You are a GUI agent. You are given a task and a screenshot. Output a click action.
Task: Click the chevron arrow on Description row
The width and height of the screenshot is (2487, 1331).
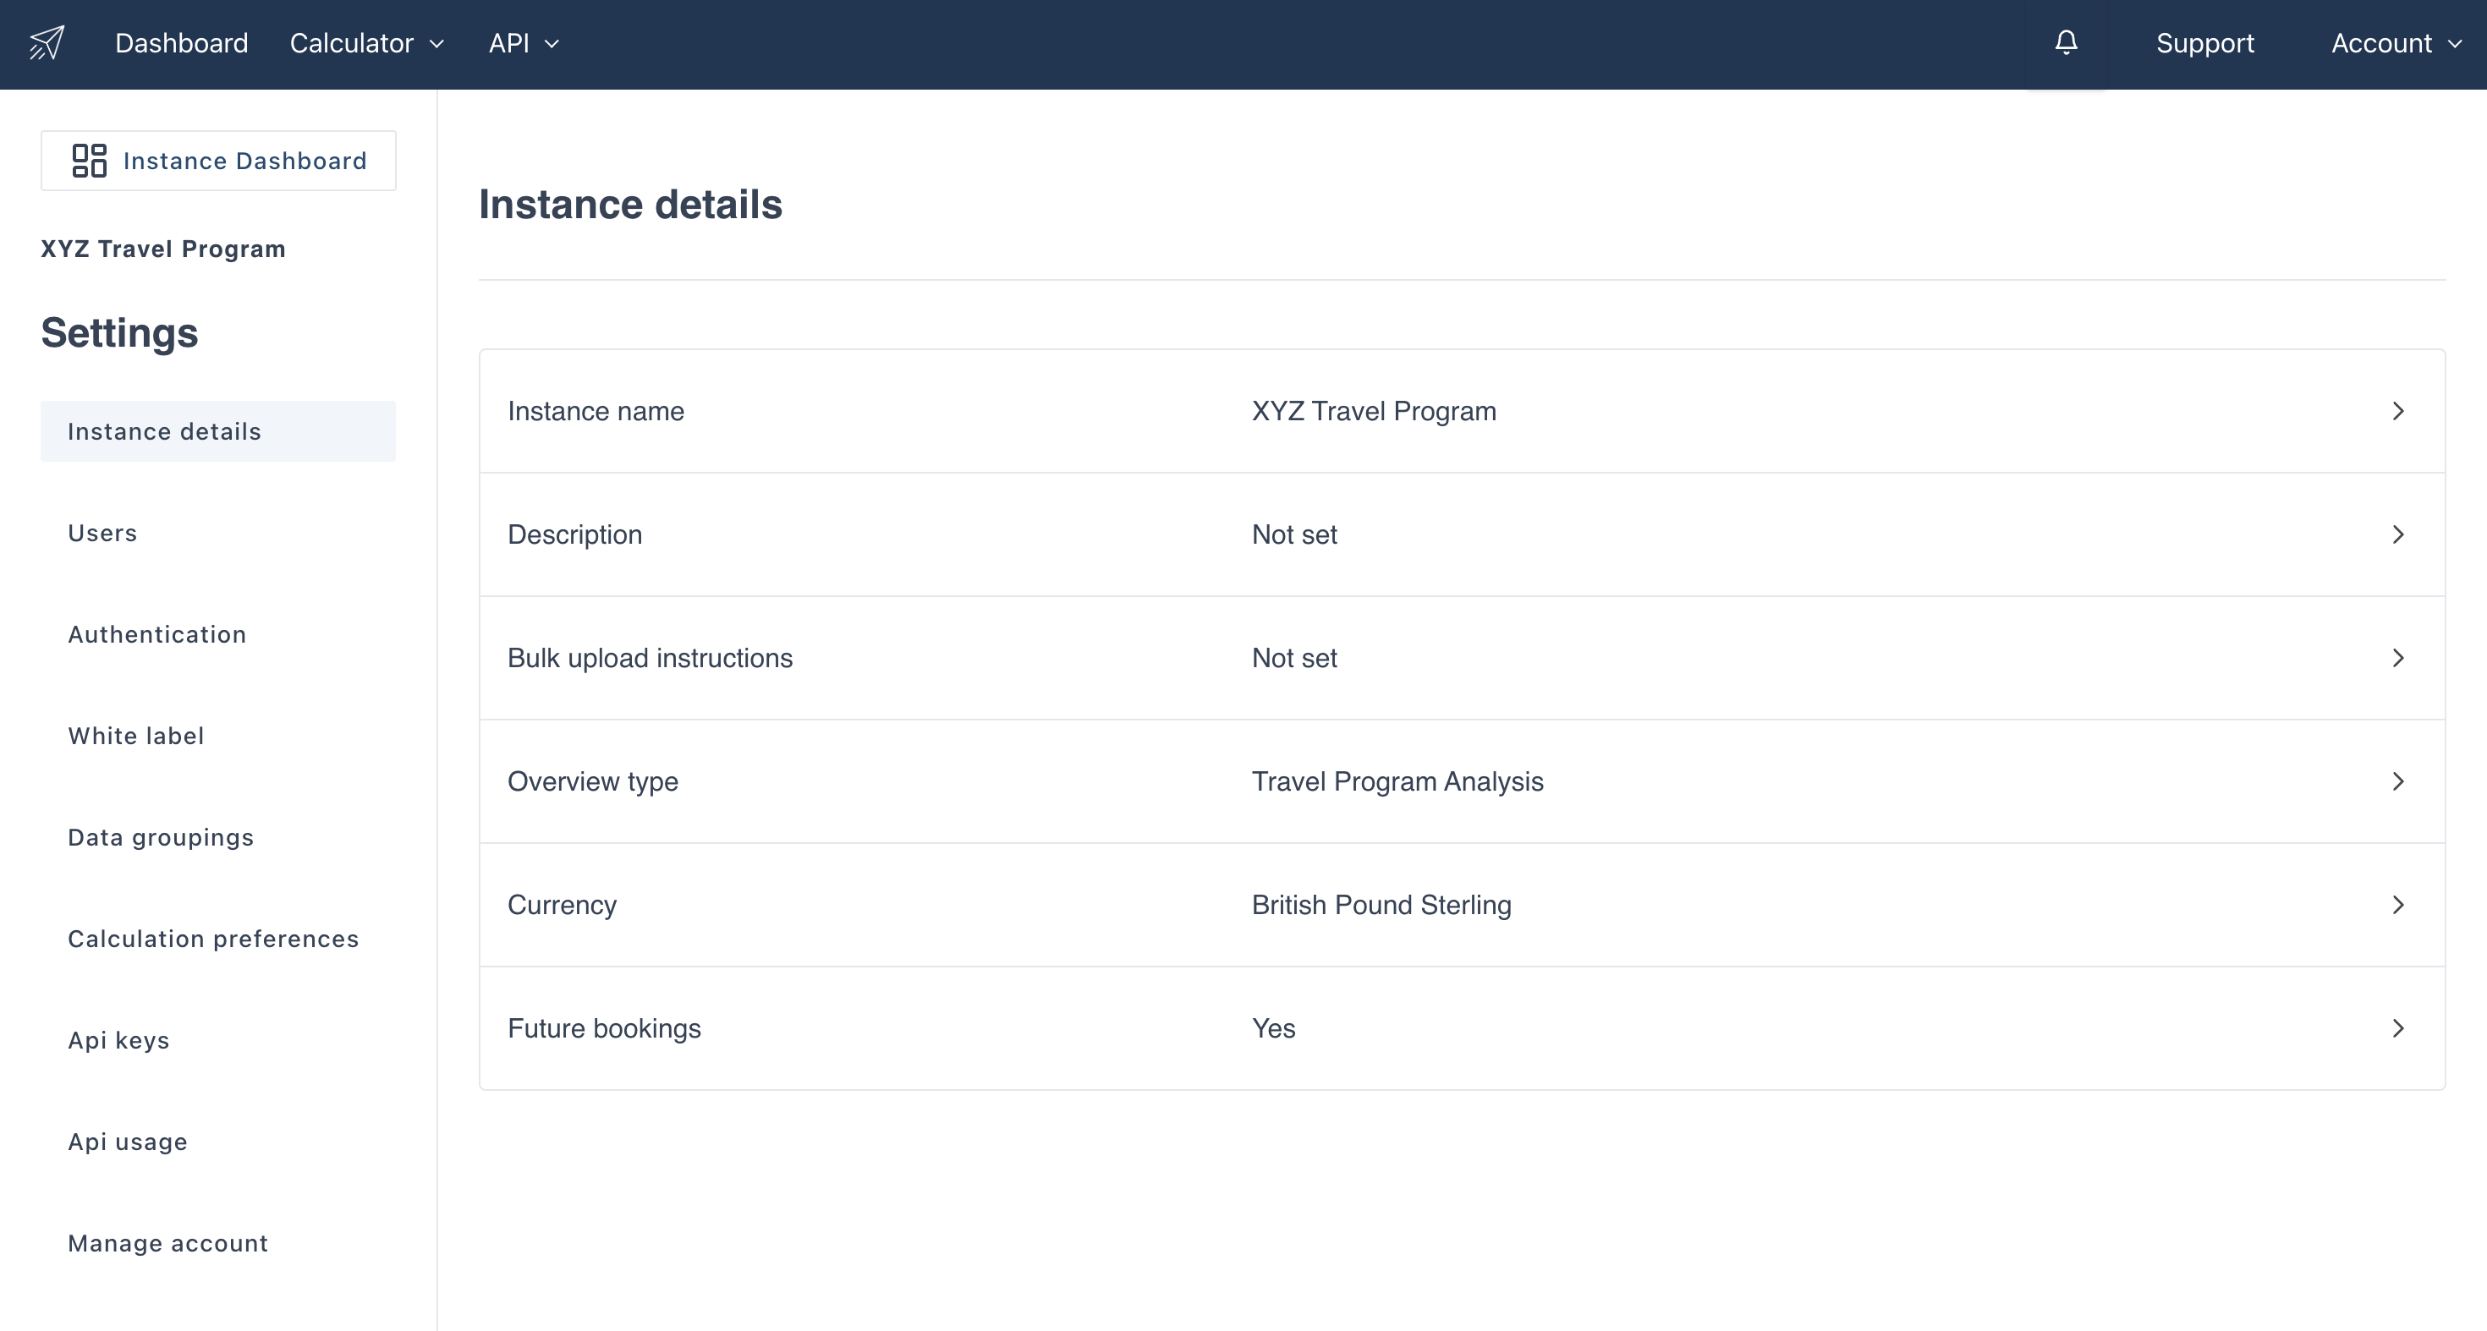(2398, 534)
